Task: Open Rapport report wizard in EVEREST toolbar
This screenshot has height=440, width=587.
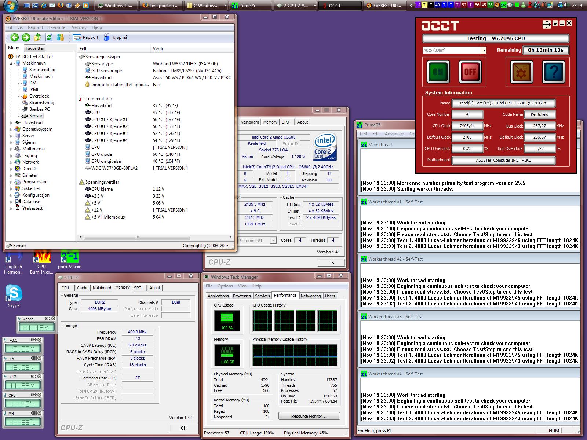Action: tap(85, 37)
